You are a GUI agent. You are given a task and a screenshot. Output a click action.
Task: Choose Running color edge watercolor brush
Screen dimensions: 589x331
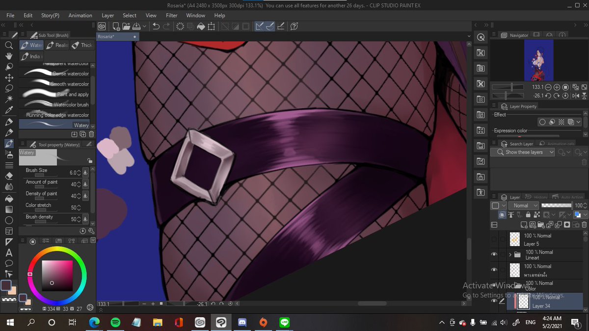coord(55,115)
